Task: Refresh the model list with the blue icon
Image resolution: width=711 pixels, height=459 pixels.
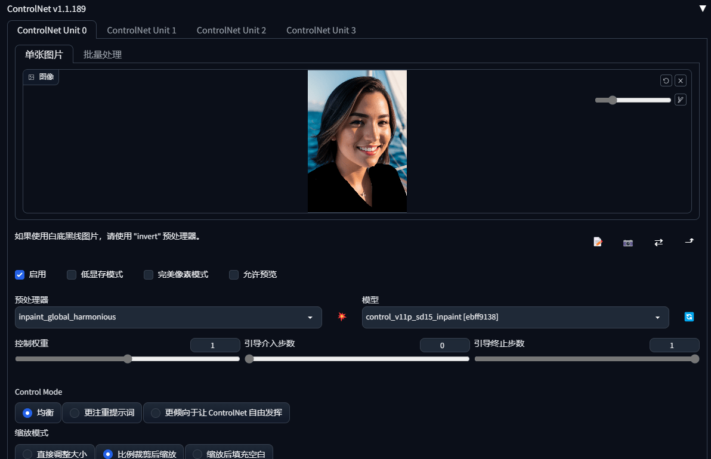Action: tap(689, 317)
